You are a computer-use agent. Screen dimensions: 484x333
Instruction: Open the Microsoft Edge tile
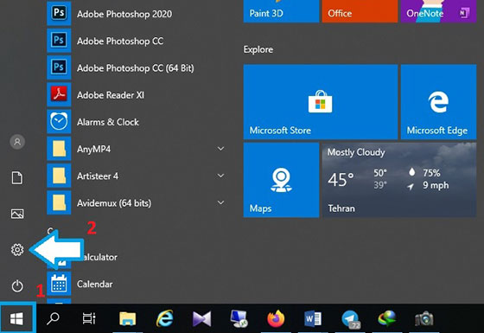coord(438,102)
